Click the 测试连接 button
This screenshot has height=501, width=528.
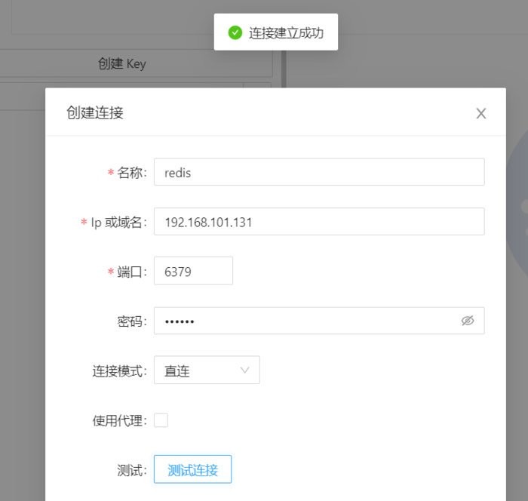click(x=192, y=469)
